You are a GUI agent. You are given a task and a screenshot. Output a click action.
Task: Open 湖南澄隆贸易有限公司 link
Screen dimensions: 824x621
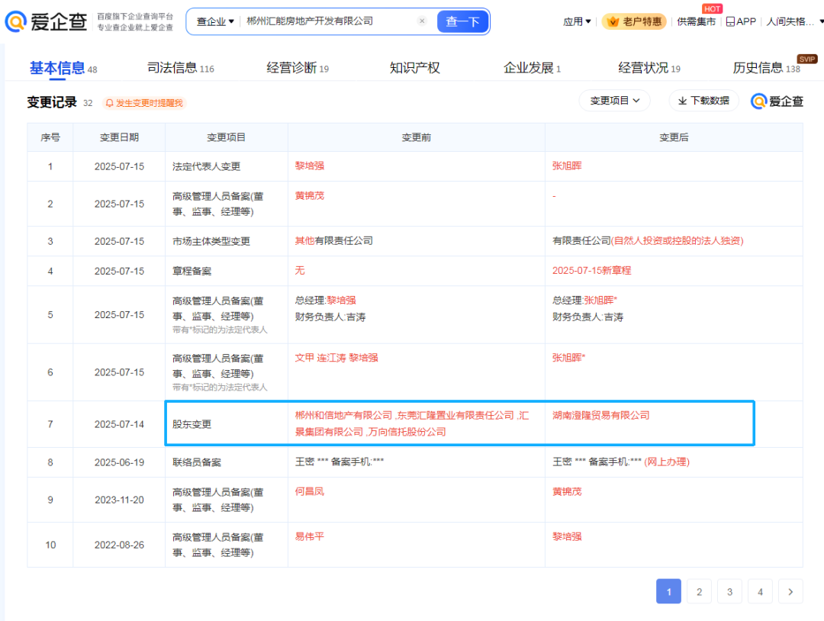tap(600, 415)
